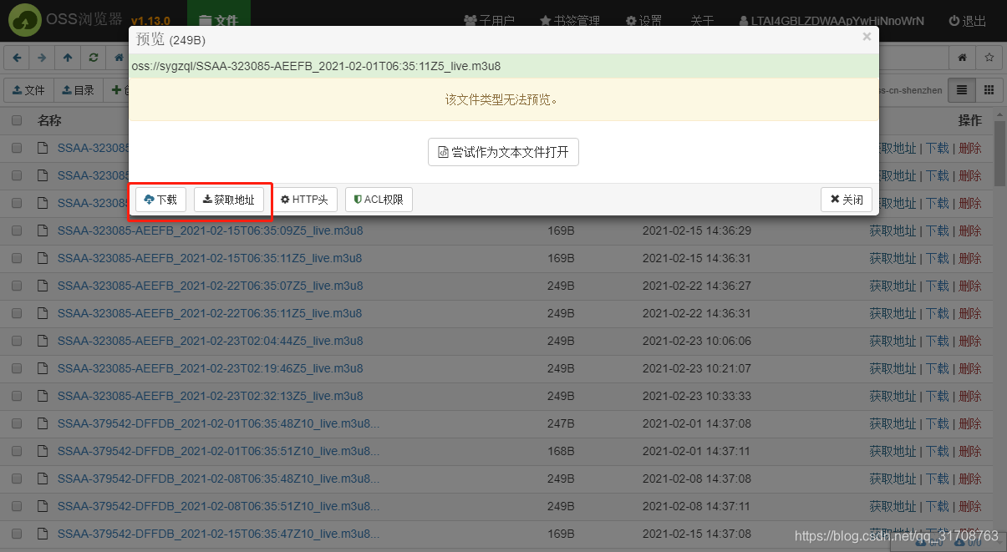Switch to grid view
This screenshot has width=1007, height=552.
click(989, 89)
